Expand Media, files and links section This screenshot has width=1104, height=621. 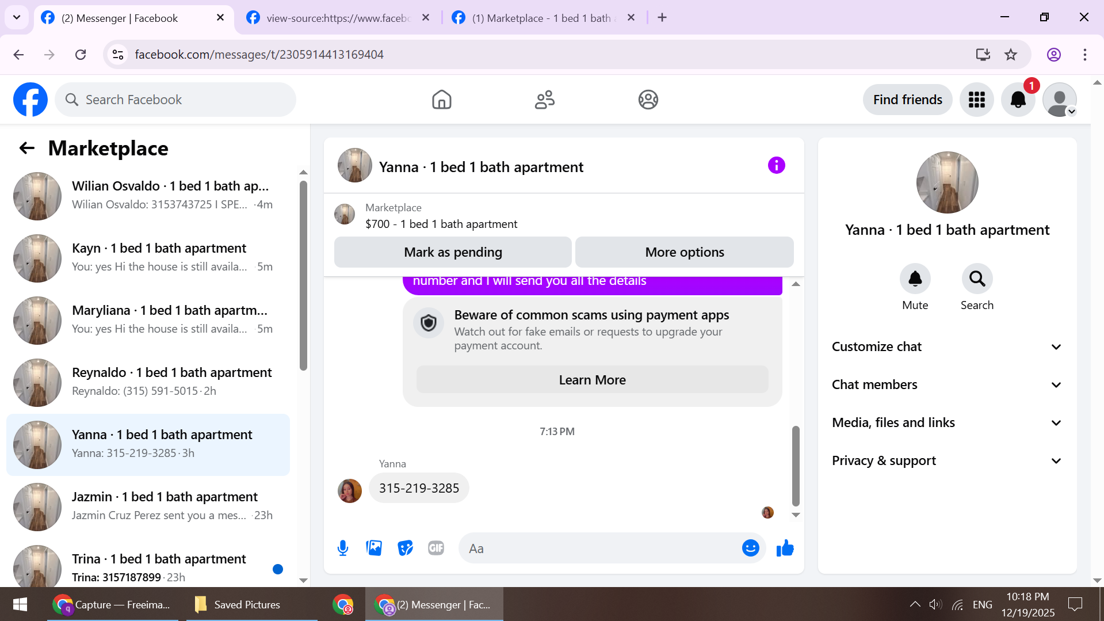[x=947, y=423]
